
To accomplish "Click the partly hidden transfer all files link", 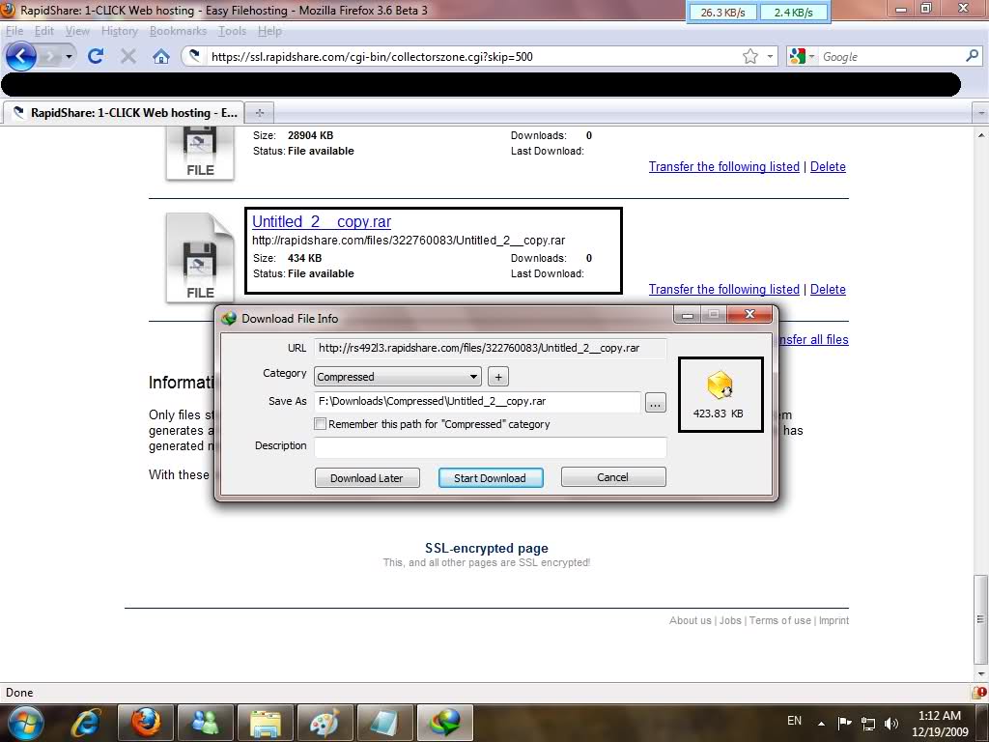I will [x=813, y=339].
